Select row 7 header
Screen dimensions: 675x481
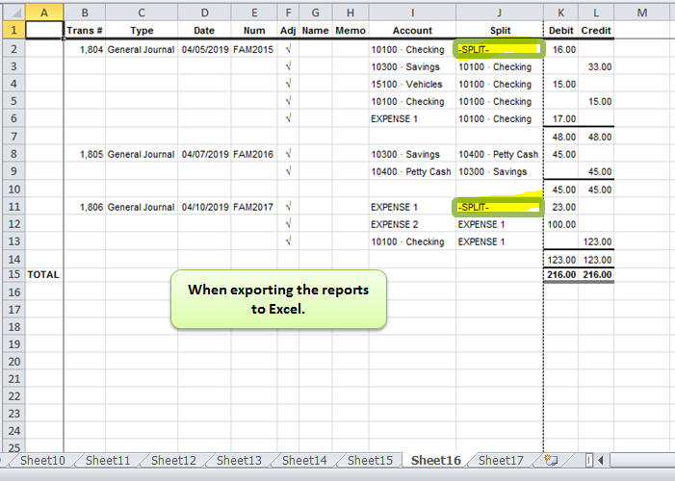(x=13, y=137)
